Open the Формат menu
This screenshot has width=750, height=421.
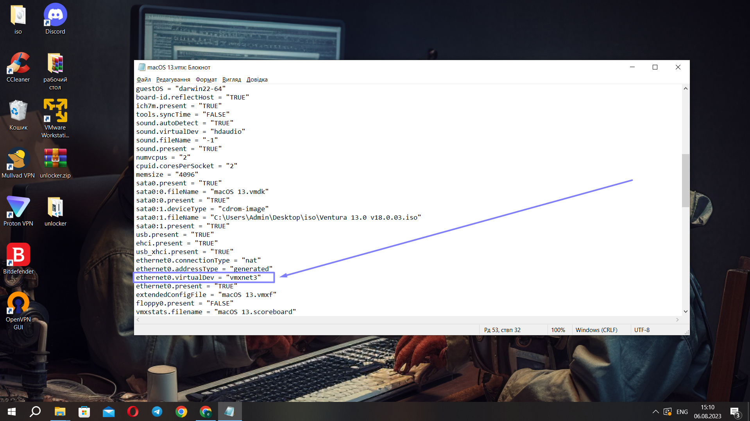click(206, 80)
